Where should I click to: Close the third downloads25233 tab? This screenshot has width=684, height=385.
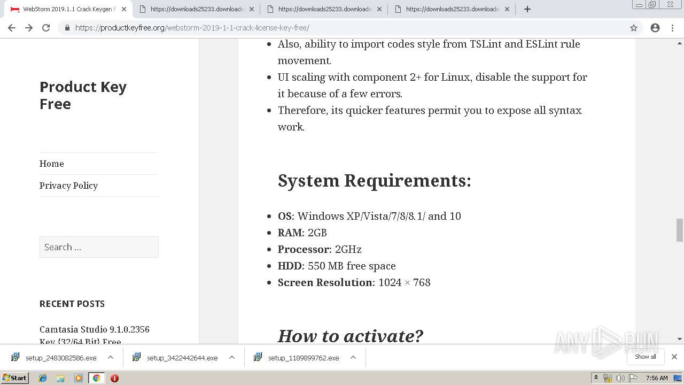[x=379, y=9]
